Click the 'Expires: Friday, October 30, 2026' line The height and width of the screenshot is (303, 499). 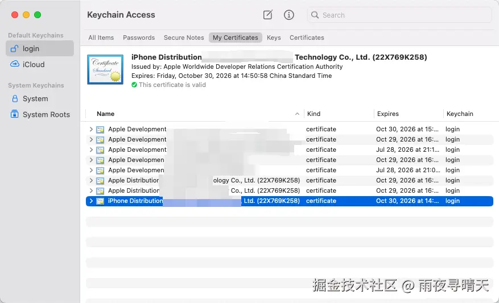(x=232, y=76)
